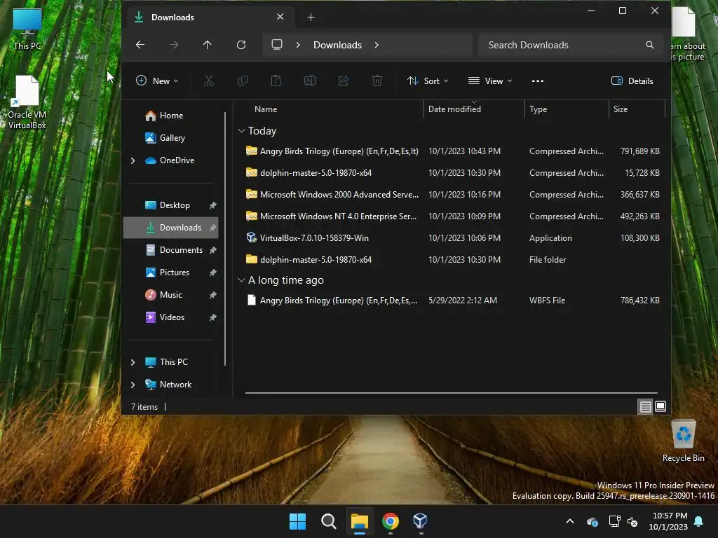
Task: Click the PC monitor icon in address bar
Action: (x=277, y=45)
